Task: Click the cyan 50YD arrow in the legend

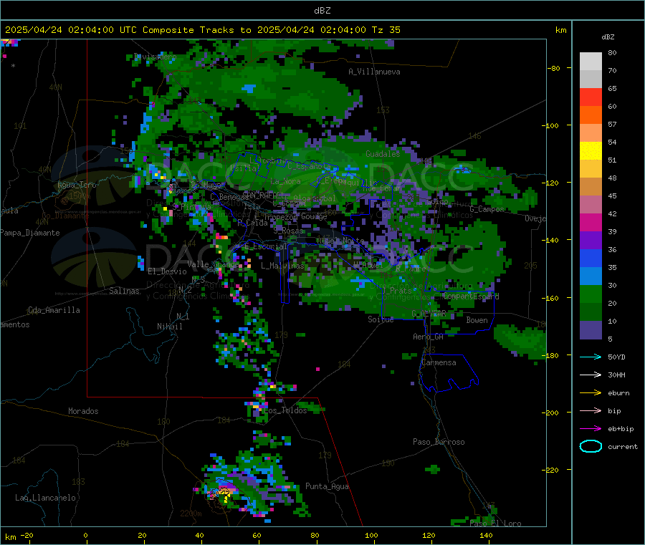Action: click(591, 357)
